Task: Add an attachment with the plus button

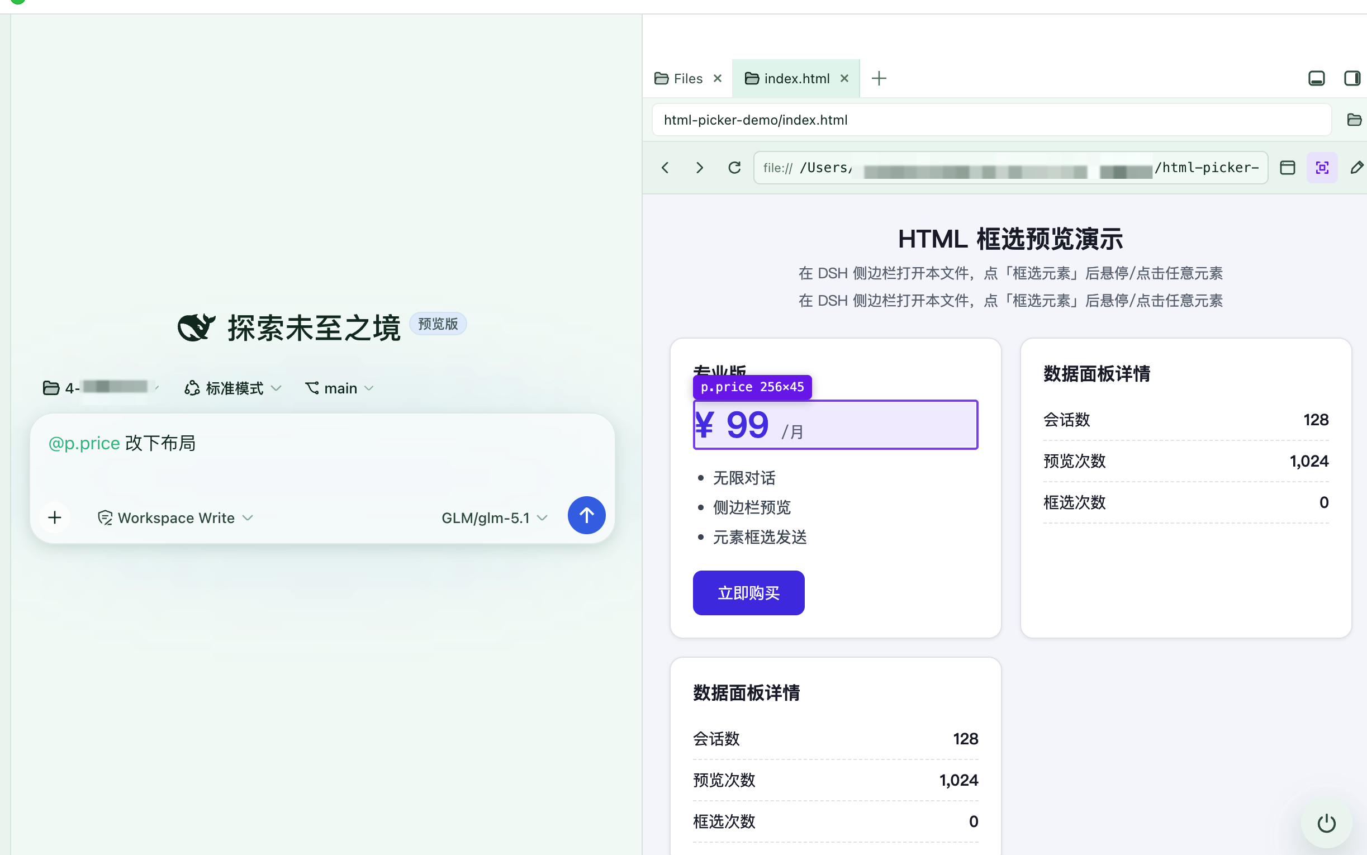Action: click(55, 517)
